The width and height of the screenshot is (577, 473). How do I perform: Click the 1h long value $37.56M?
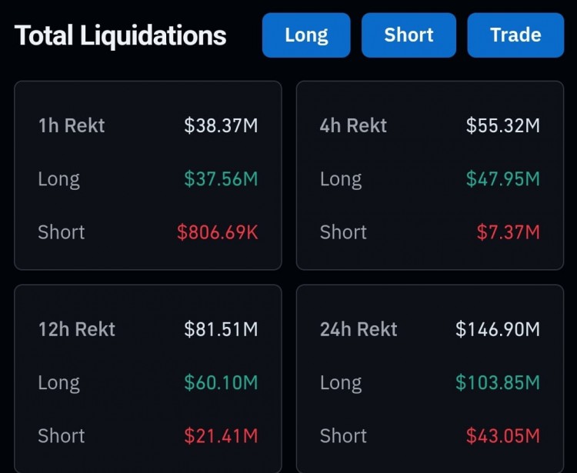pyautogui.click(x=221, y=178)
